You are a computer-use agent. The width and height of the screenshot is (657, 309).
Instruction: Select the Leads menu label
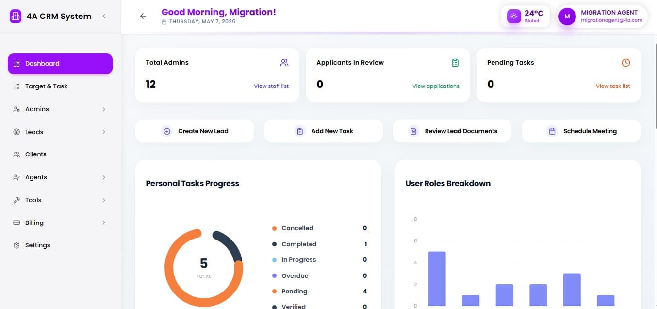(x=34, y=132)
